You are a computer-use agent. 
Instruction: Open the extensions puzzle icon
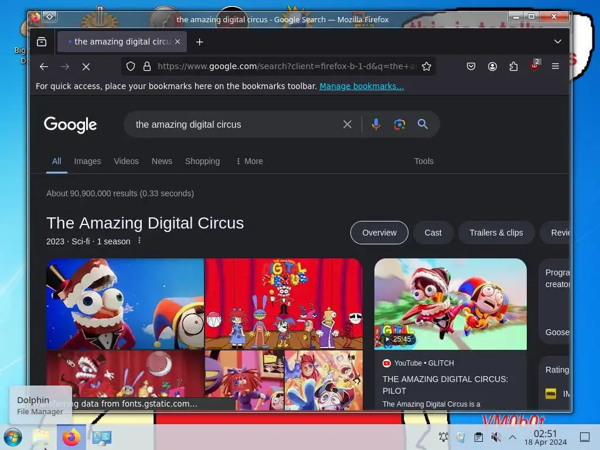coord(513,67)
